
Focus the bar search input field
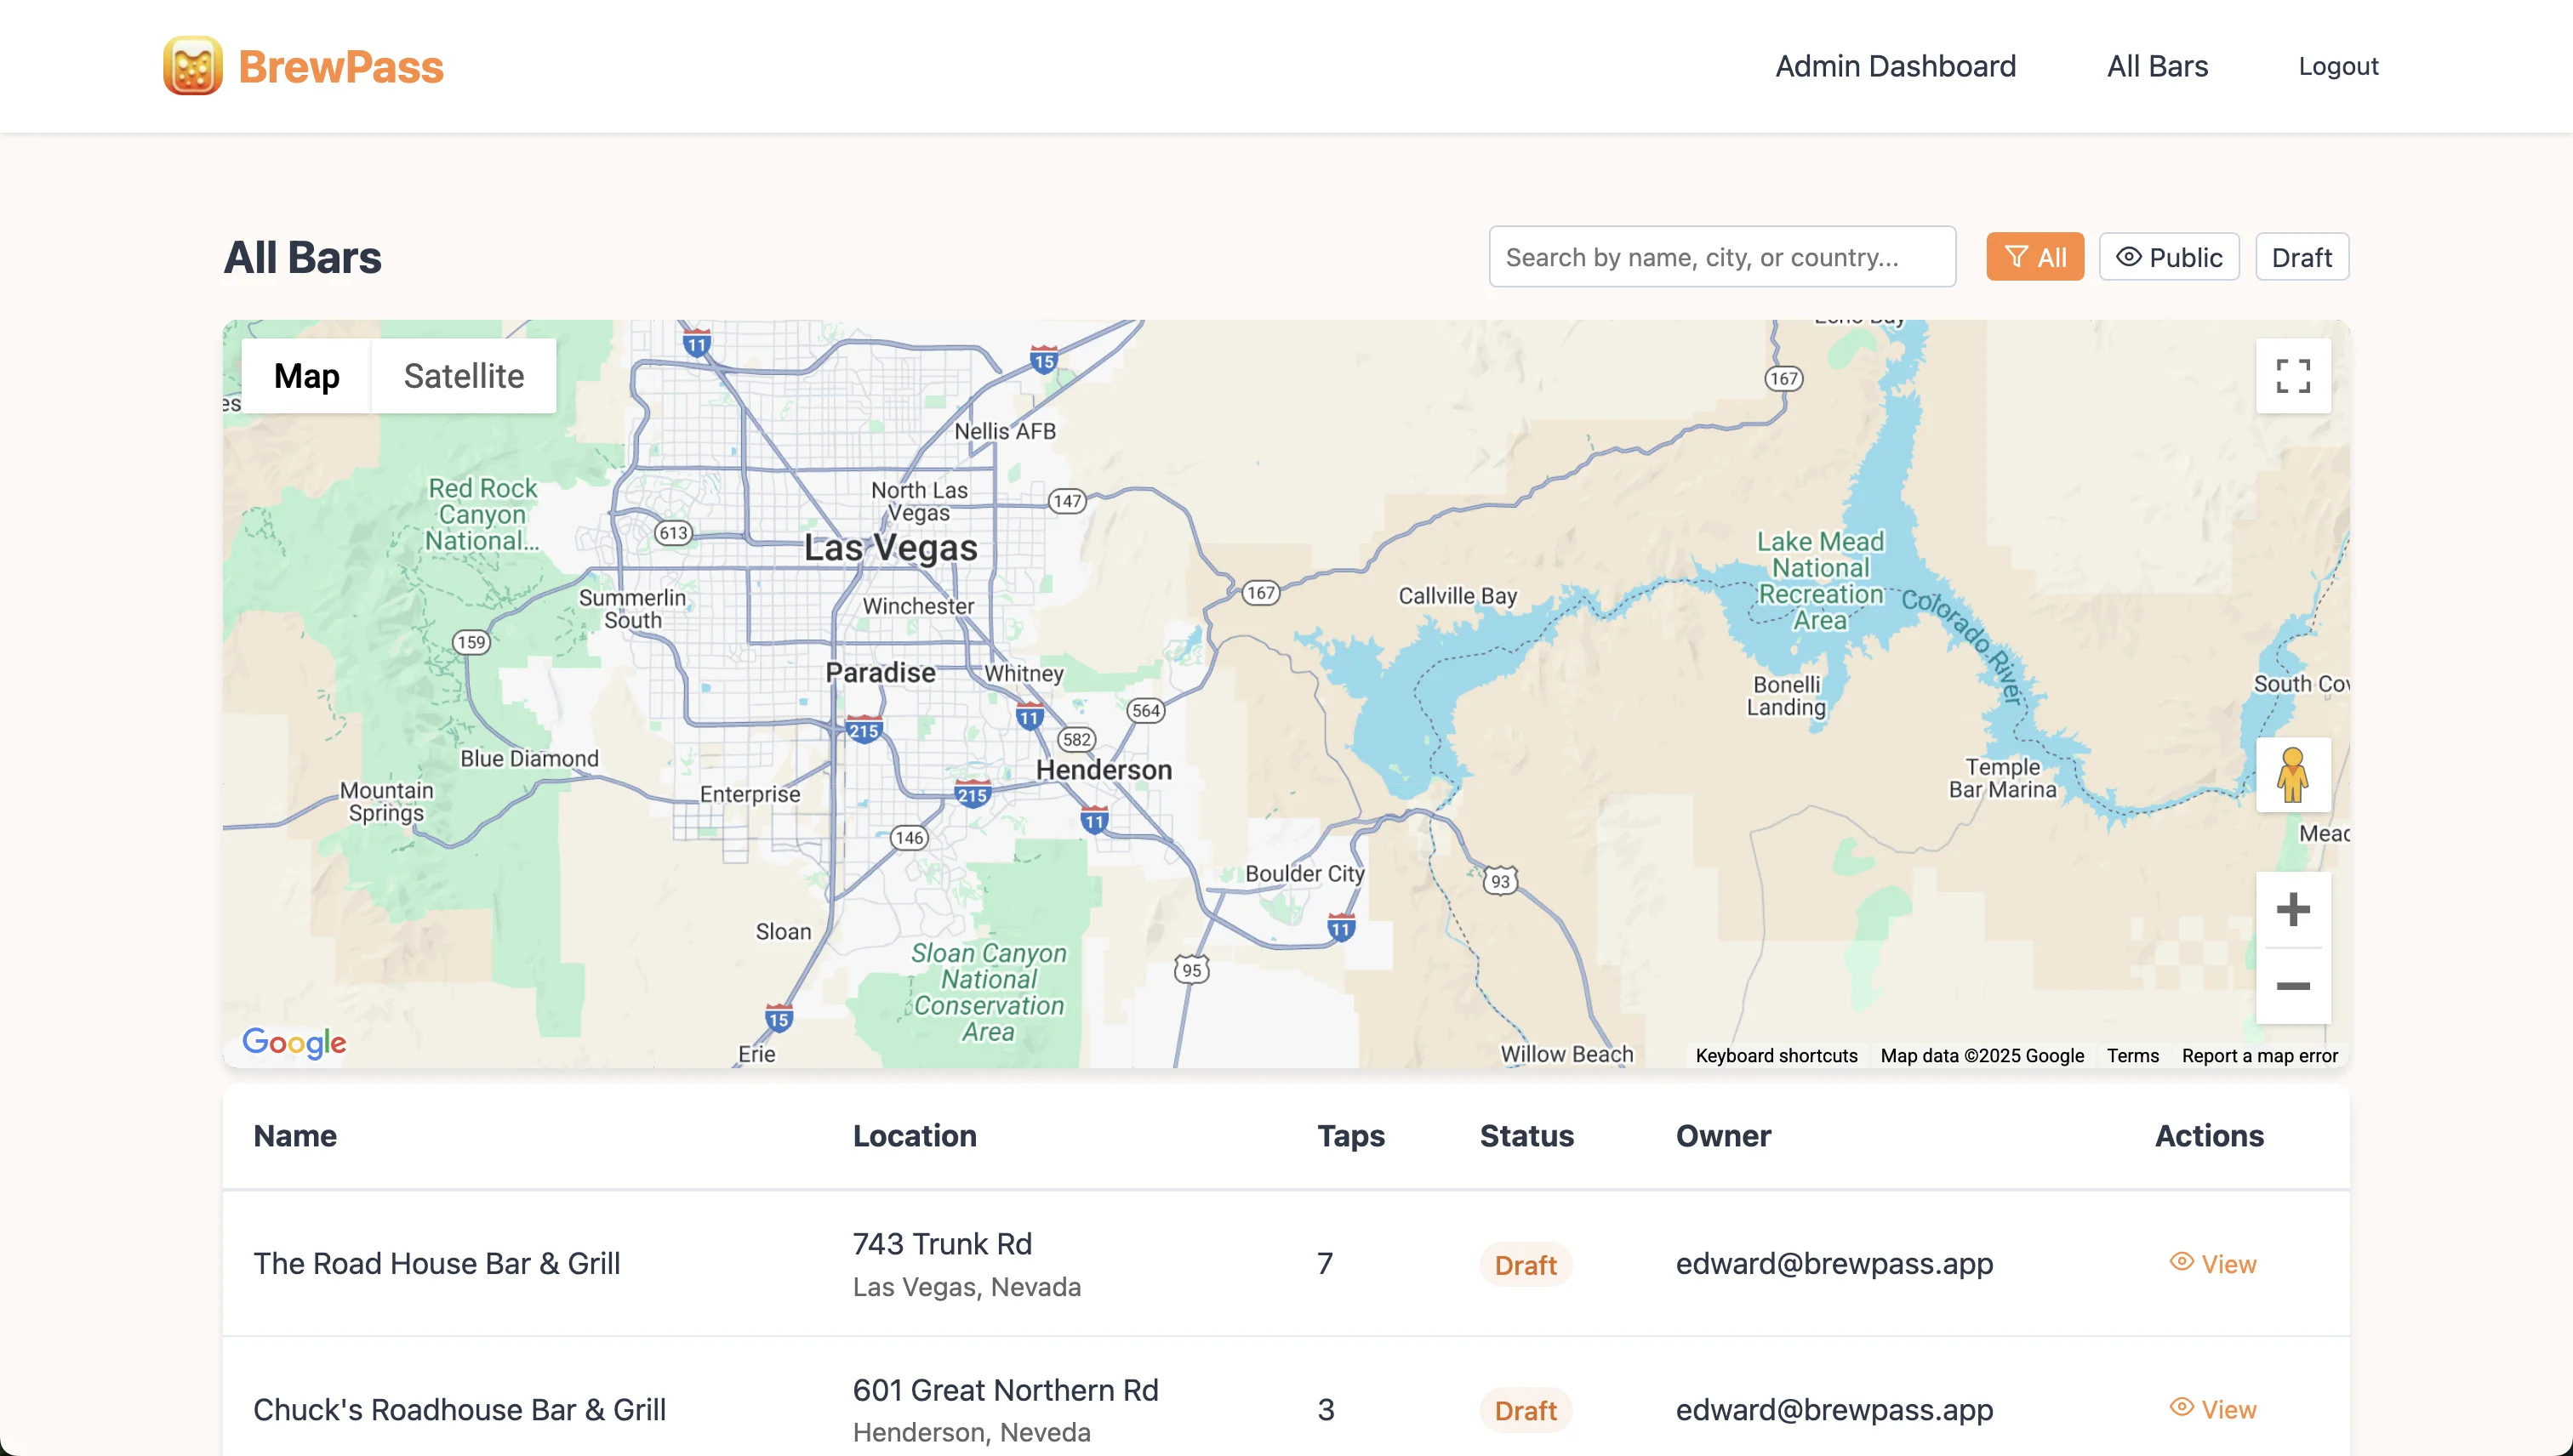[1720, 258]
